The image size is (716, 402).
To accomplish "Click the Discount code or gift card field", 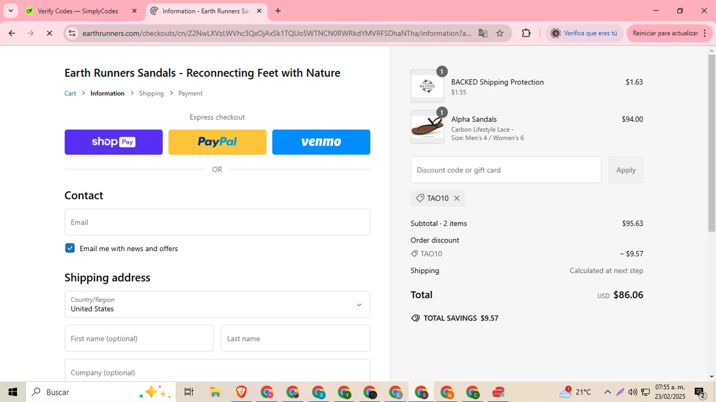I will [x=506, y=170].
